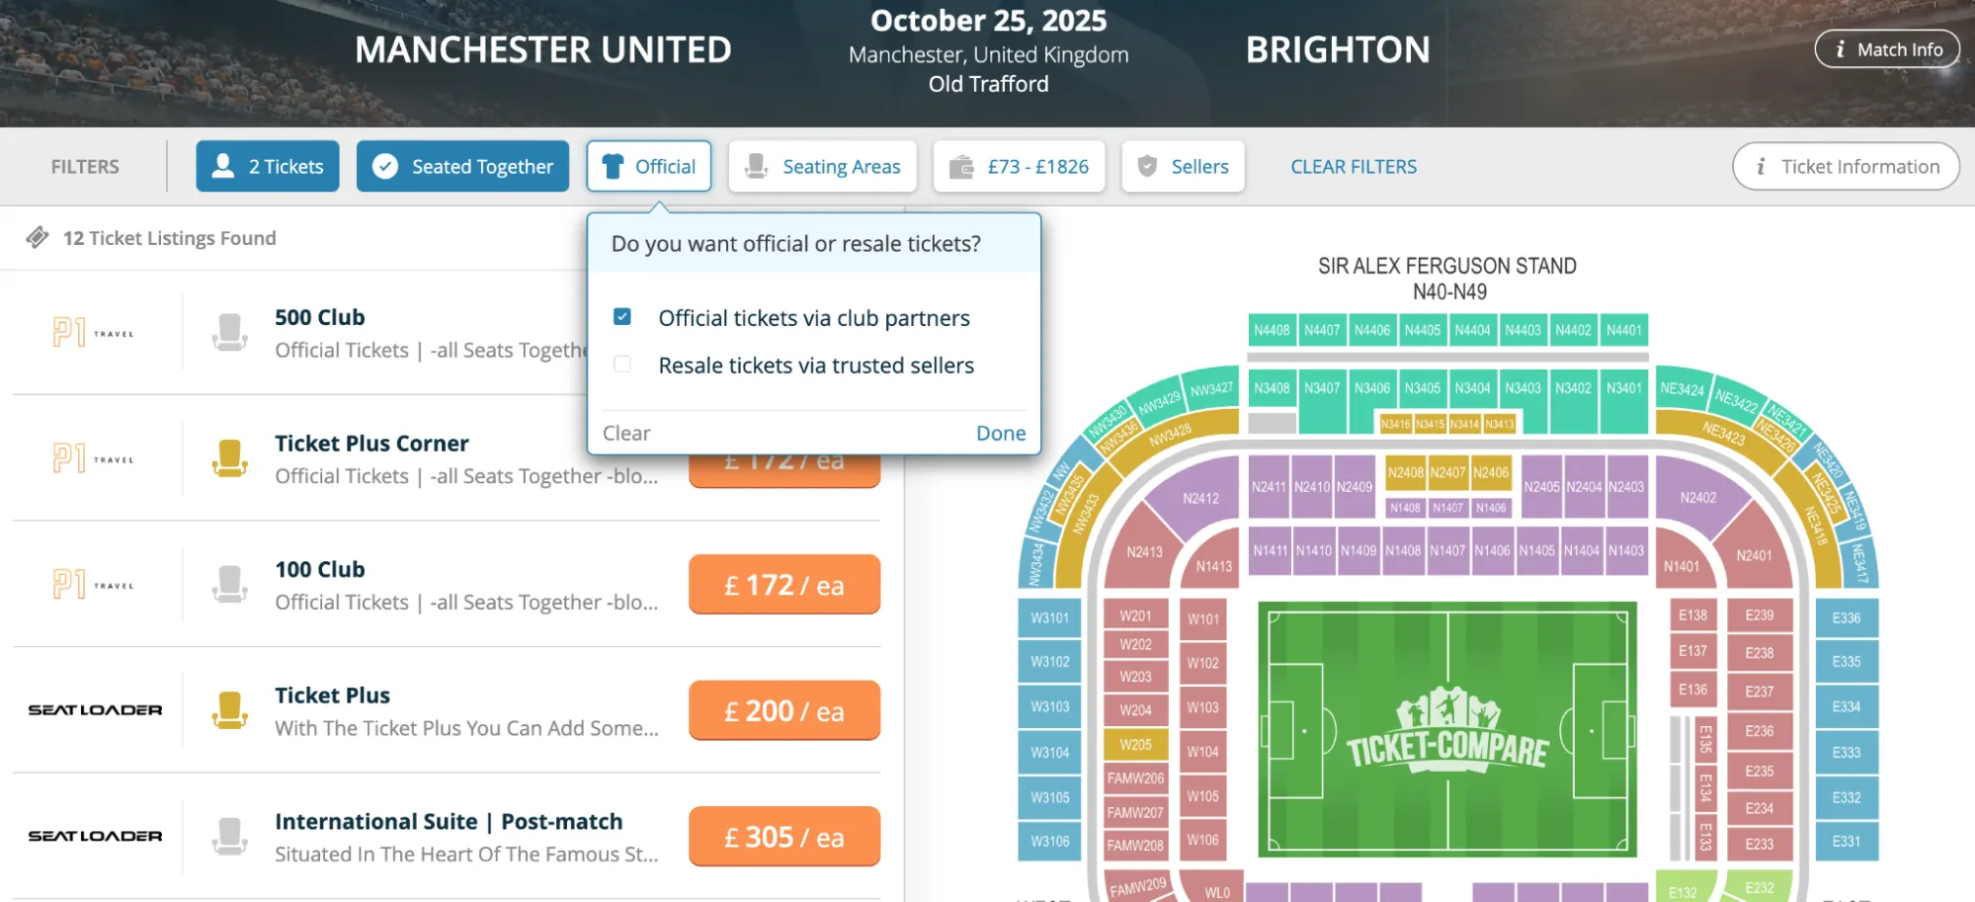Uncheck Official tickets via club partners
1975x902 pixels.
pyautogui.click(x=622, y=317)
